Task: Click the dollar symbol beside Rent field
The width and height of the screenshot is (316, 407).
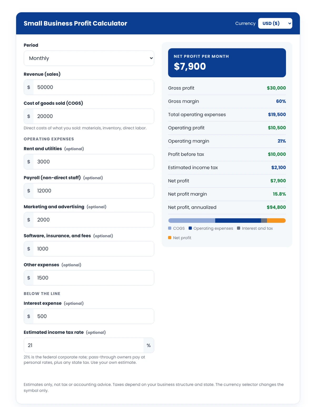Action: pos(29,162)
